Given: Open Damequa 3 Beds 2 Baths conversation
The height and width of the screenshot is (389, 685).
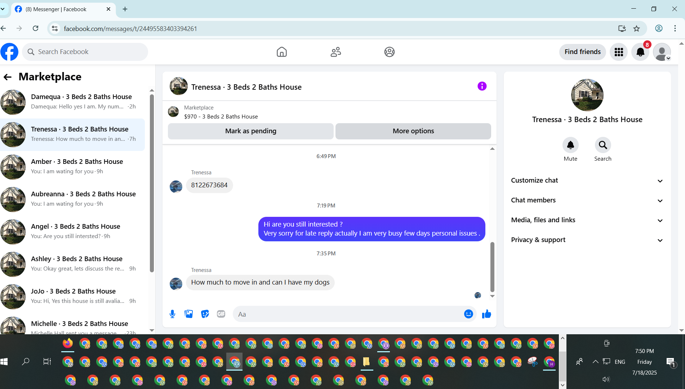Looking at the screenshot, I should 72,102.
